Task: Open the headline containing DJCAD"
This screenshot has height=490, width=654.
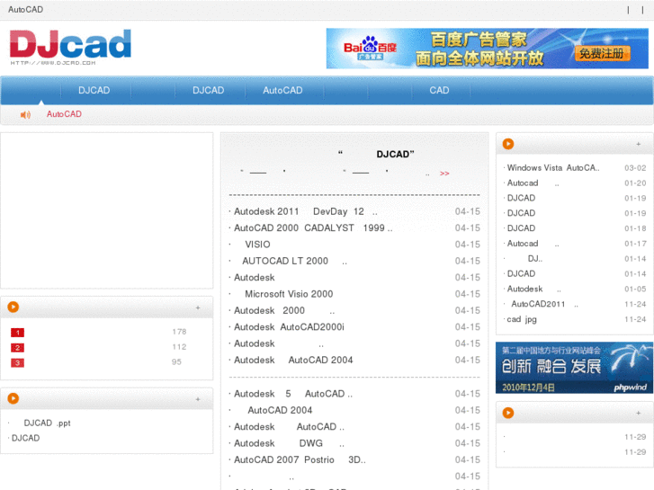Action: 376,155
